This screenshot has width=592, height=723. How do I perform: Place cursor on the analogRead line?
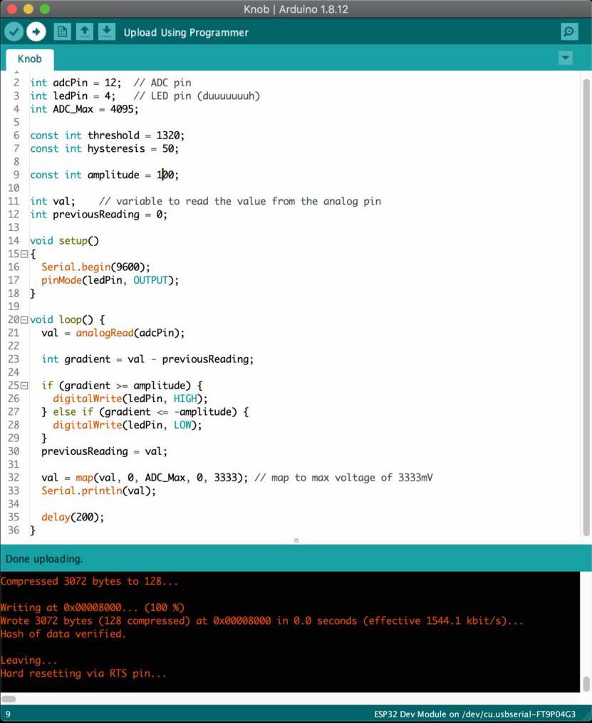tap(114, 332)
